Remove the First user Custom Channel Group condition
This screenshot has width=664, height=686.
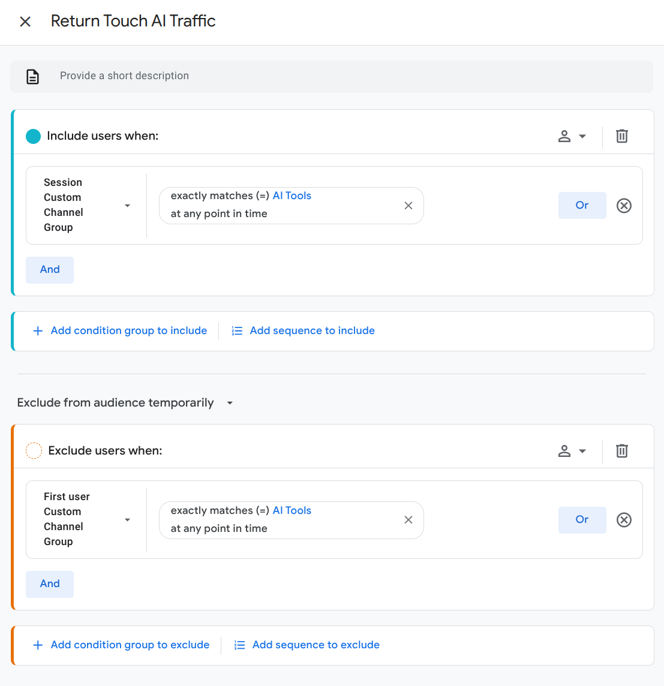624,520
